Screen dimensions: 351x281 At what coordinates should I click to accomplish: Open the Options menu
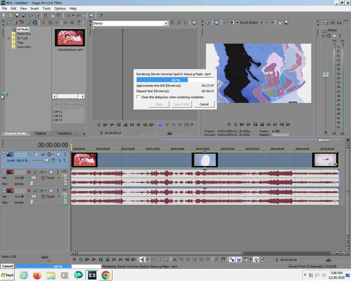point(60,9)
